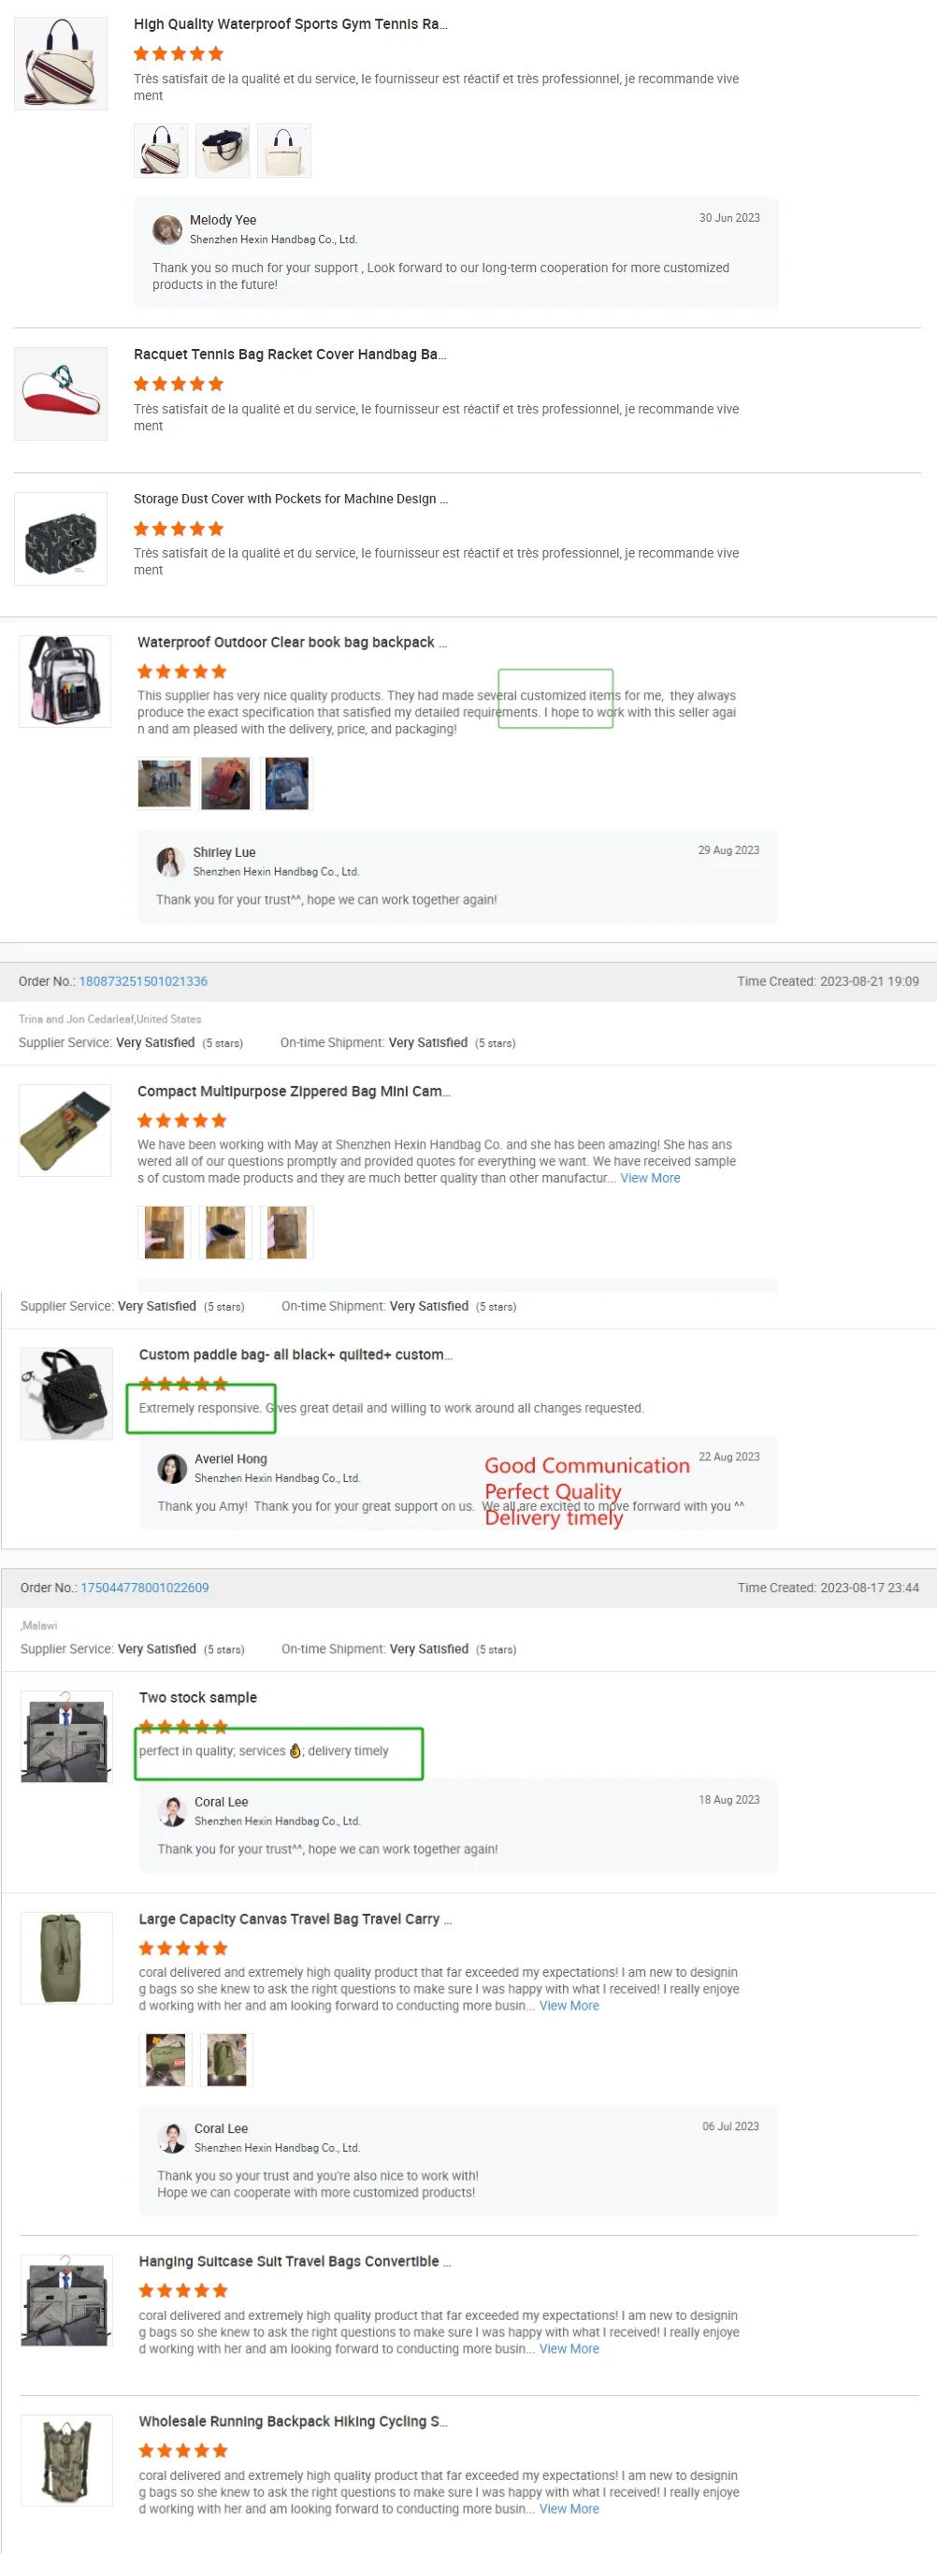Click Melody Yee's avatar icon
The image size is (937, 2554).
tap(166, 229)
